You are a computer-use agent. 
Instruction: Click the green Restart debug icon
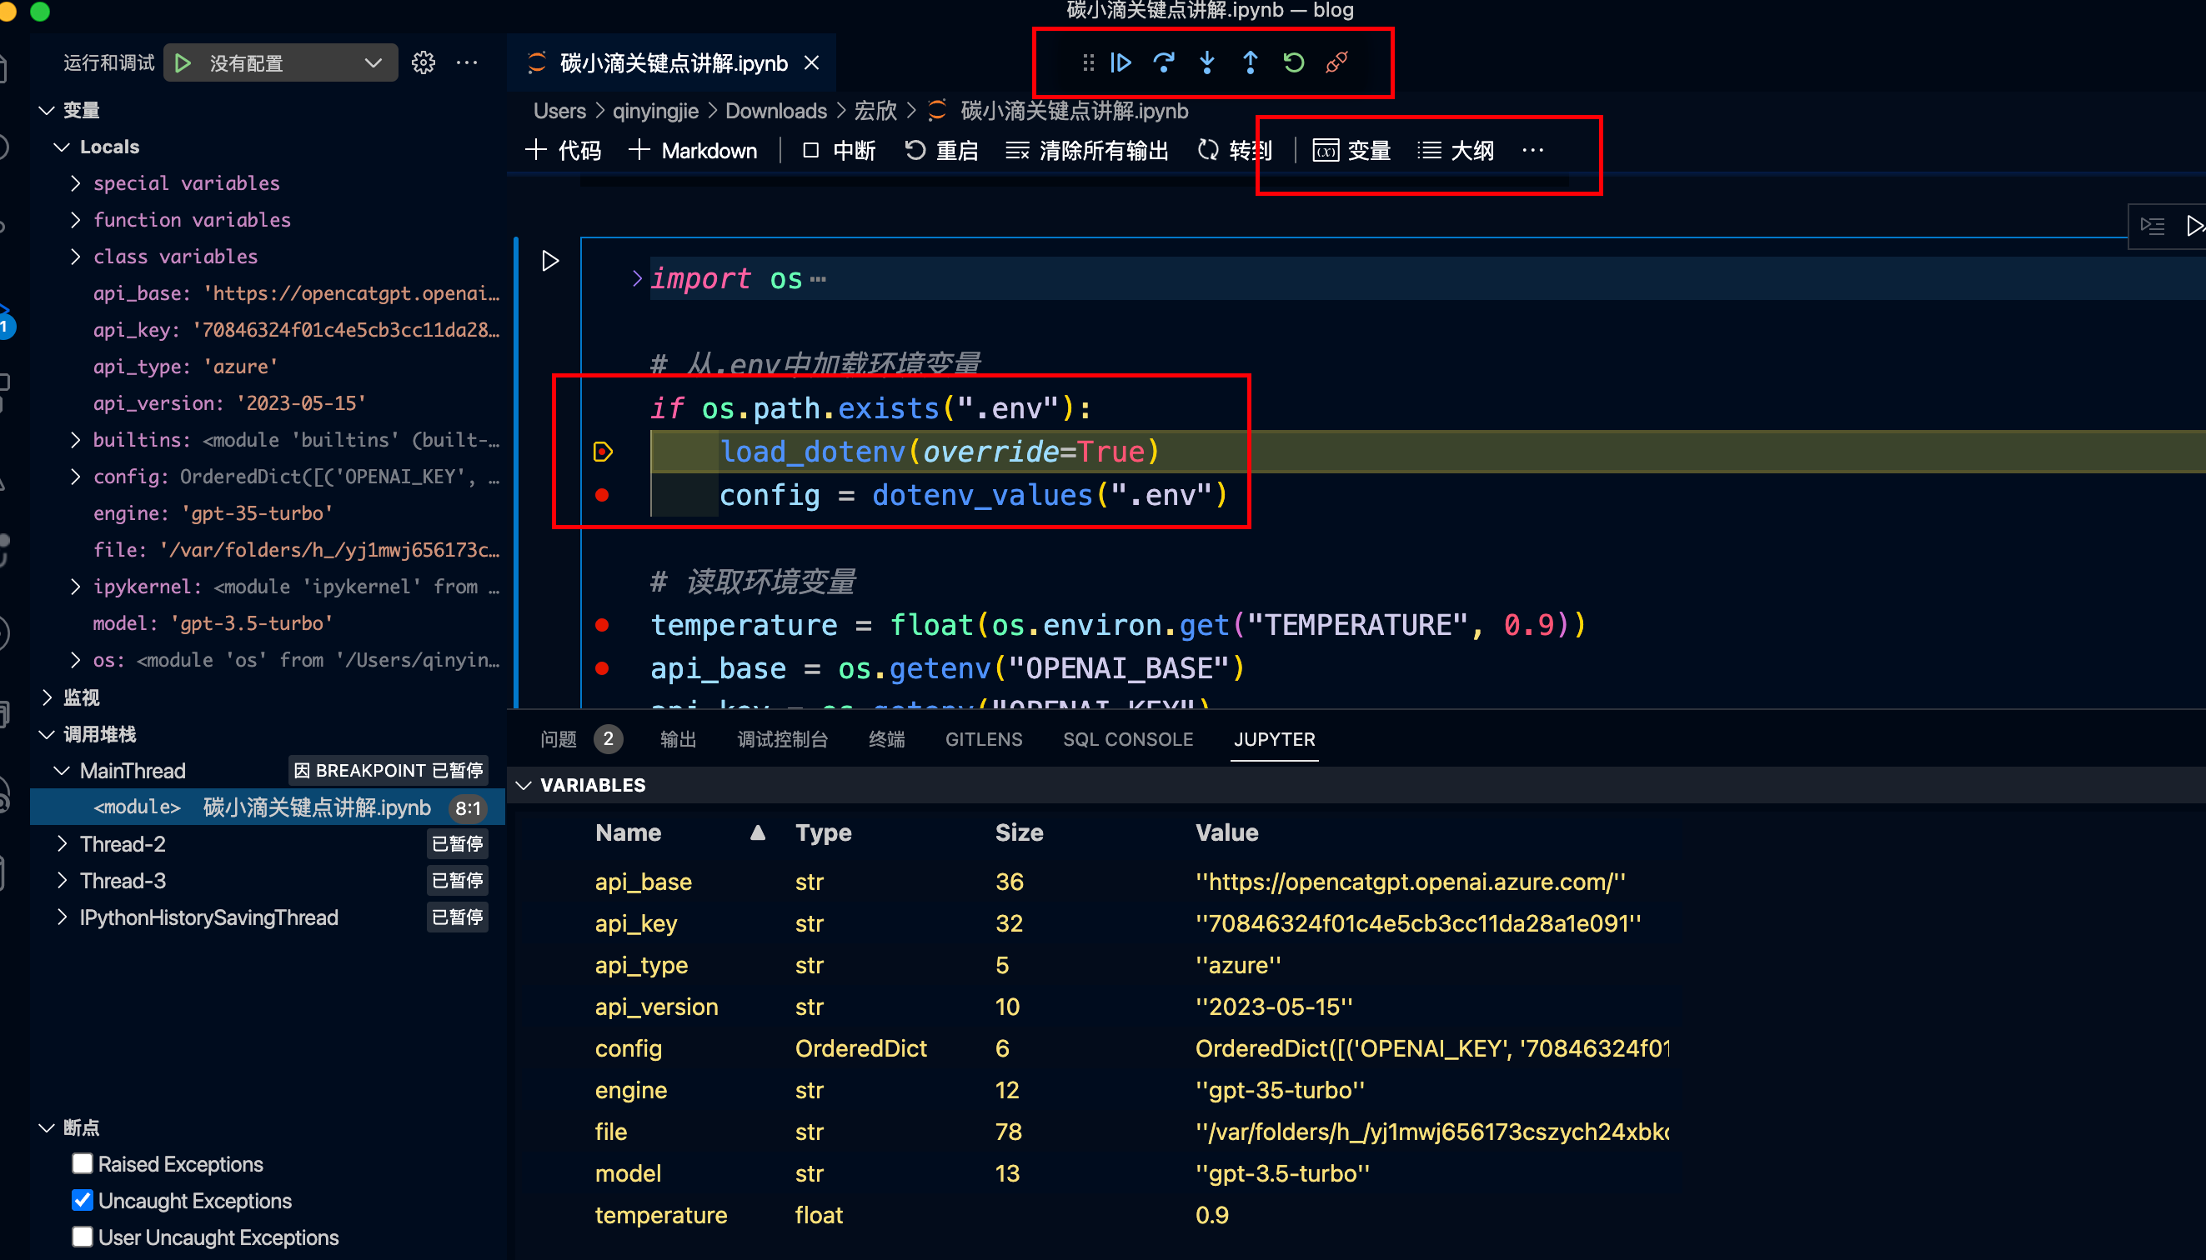pos(1293,62)
